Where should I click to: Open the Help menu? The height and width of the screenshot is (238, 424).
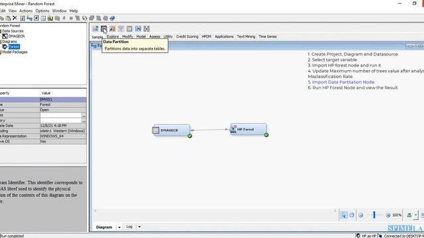pos(74,11)
